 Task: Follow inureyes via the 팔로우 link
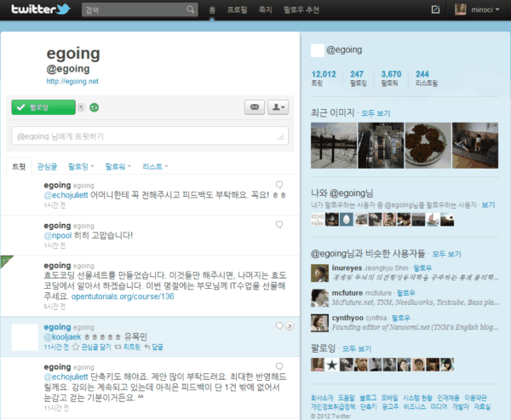[x=422, y=268]
